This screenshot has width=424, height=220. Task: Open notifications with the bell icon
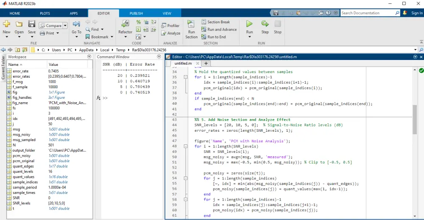[405, 13]
